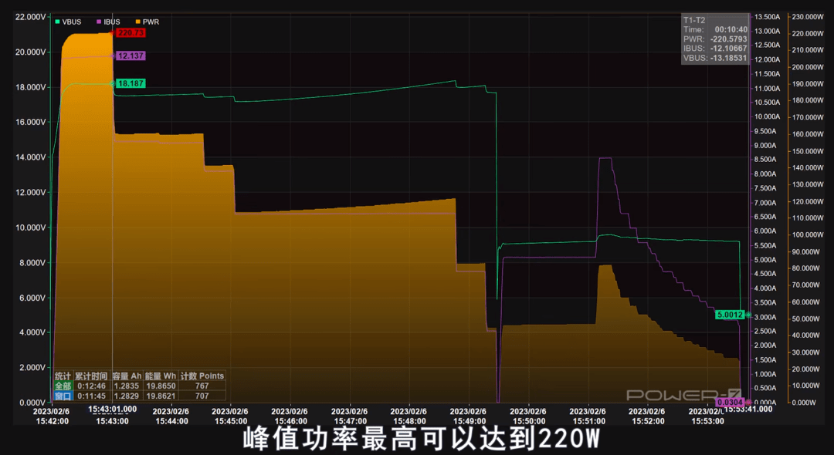Click the green 5.0012 voltage end marker
Viewport: 834px width, 455px height.
(x=729, y=315)
